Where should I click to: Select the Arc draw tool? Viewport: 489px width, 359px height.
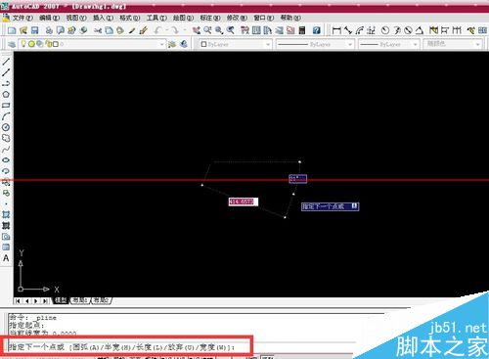point(6,116)
